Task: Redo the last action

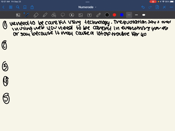Action: [x=150, y=7]
